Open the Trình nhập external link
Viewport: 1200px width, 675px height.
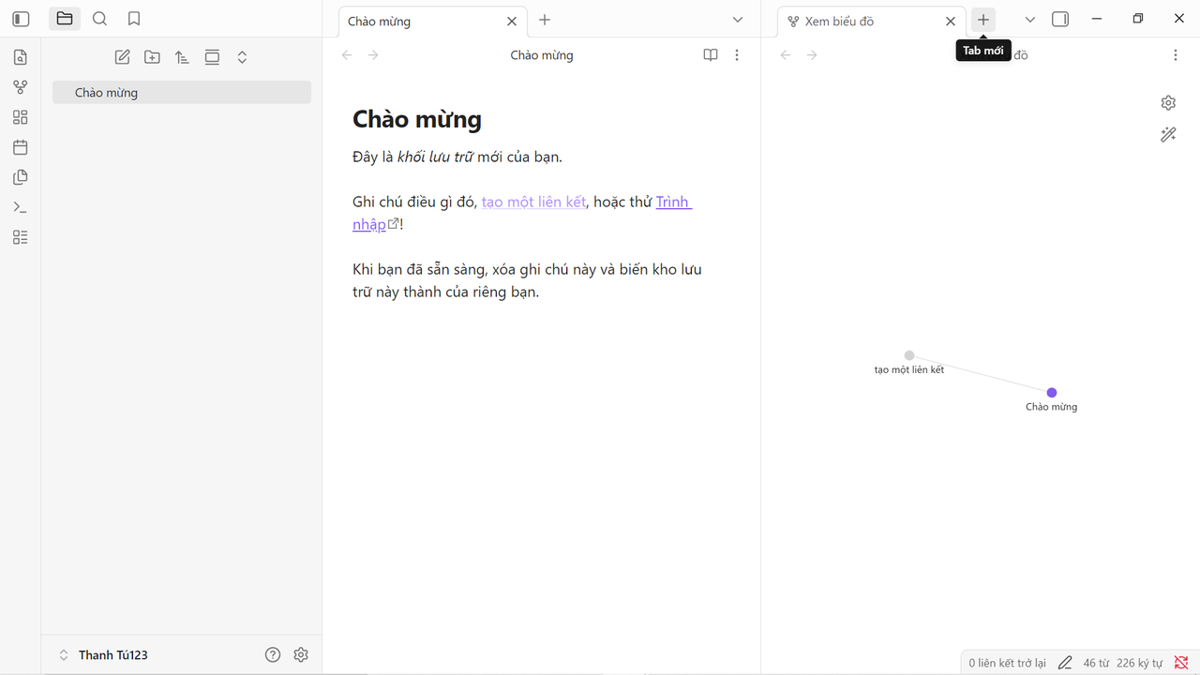coord(673,202)
